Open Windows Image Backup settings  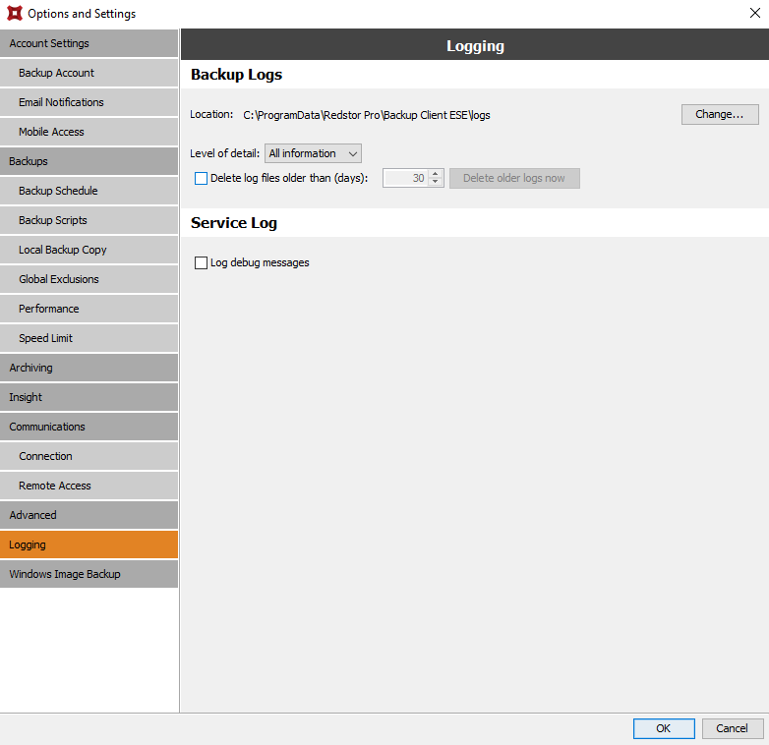[x=89, y=574]
